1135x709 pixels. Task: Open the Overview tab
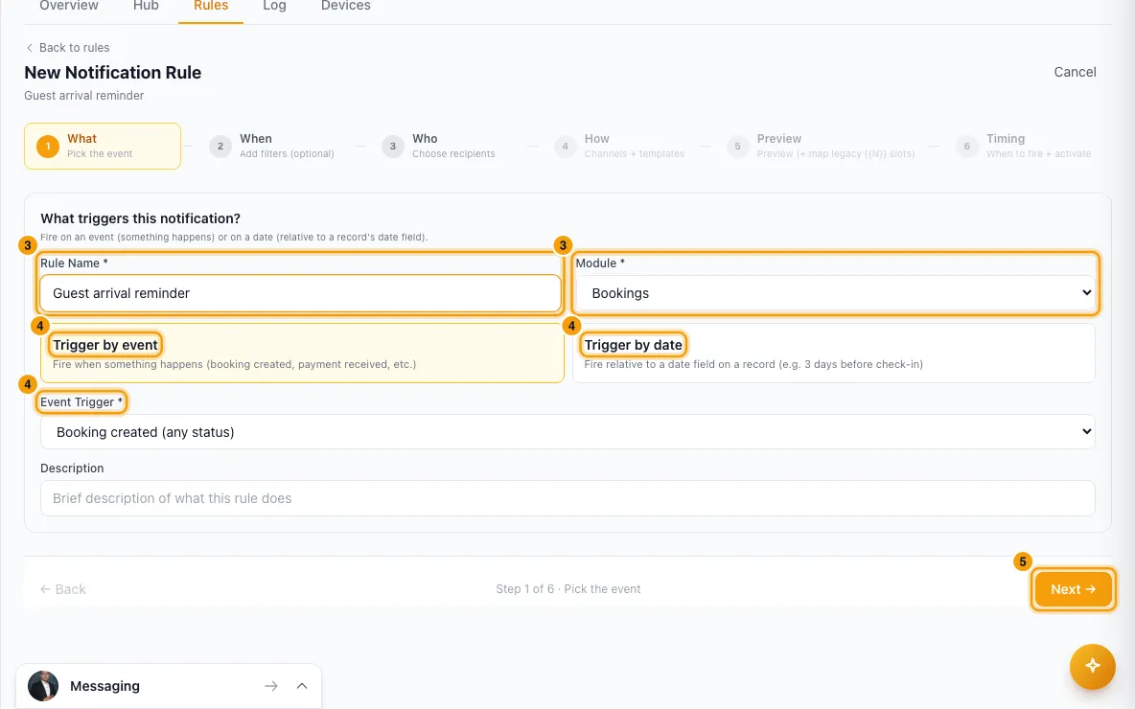[69, 6]
